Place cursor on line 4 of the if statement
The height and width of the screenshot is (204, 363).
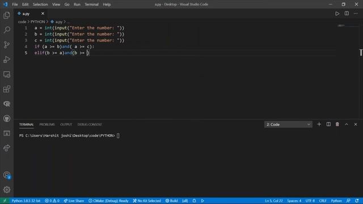(64, 46)
